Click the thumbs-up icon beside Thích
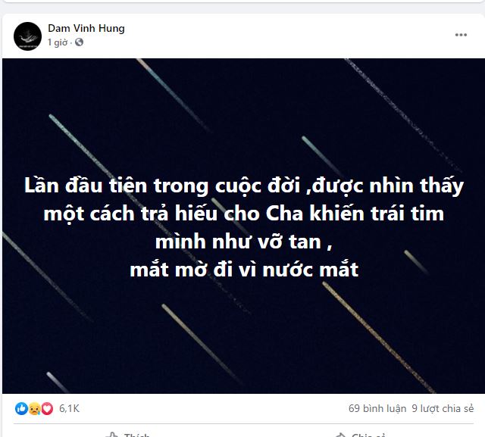Viewport: 485px width, 437px height. [112, 435]
